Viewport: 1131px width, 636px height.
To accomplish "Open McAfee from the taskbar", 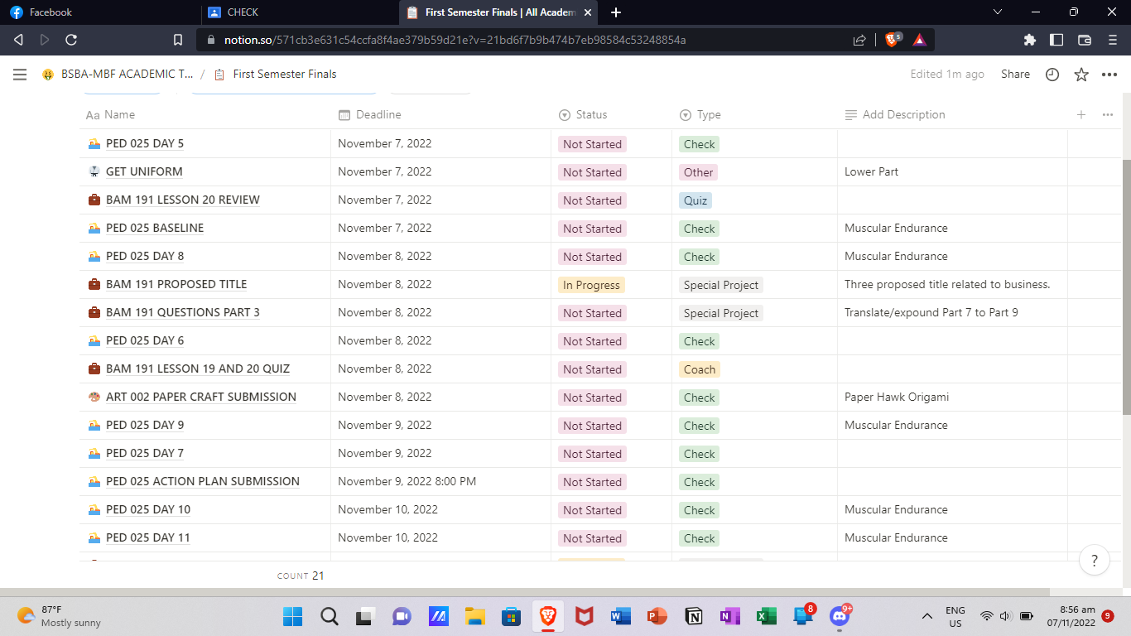I will point(585,616).
